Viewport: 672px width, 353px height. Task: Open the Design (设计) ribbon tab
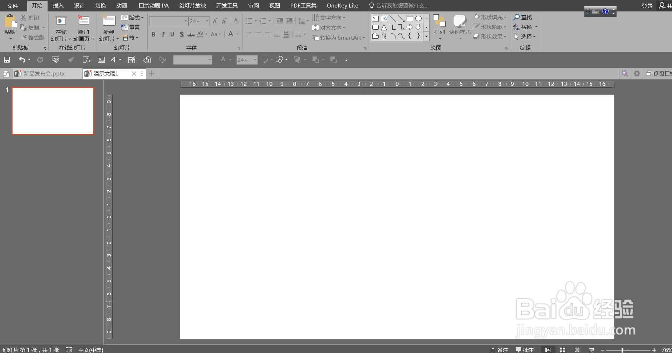pyautogui.click(x=79, y=6)
